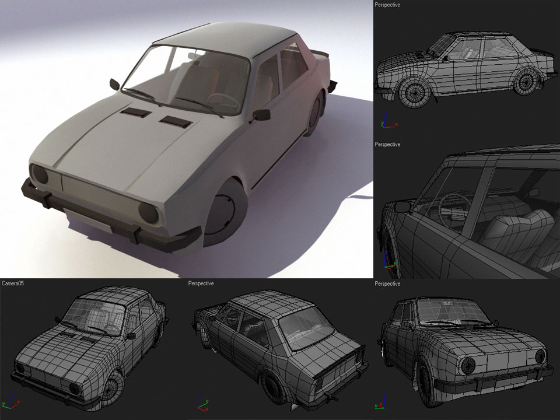The height and width of the screenshot is (420, 560).
Task: Click Perspective label of front-view wireframe car
Action: click(387, 283)
